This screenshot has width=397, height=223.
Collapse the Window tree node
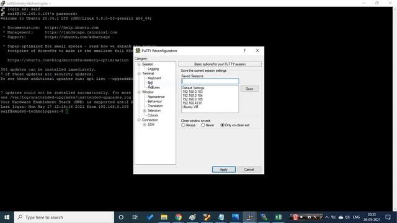coord(139,92)
